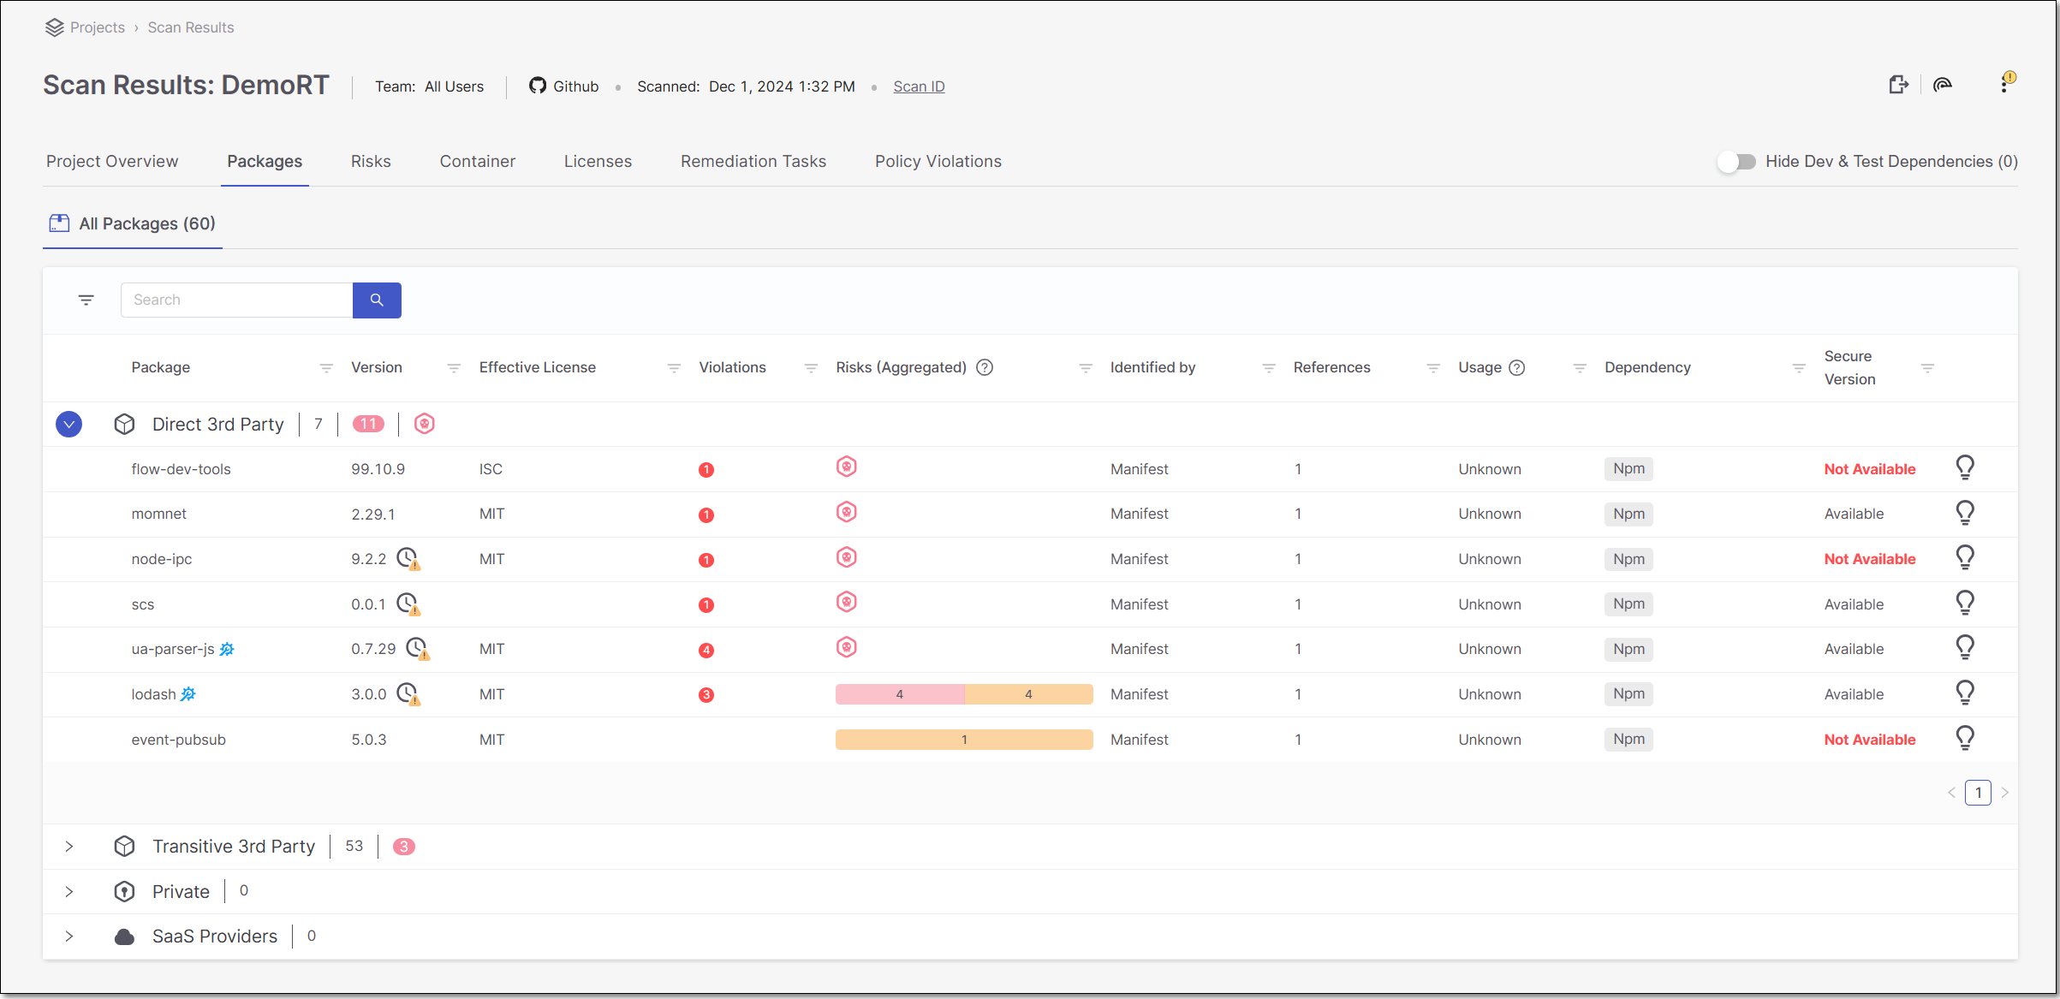2060x999 pixels.
Task: Click the lightbulb icon for event-pubsub
Action: coord(1965,738)
